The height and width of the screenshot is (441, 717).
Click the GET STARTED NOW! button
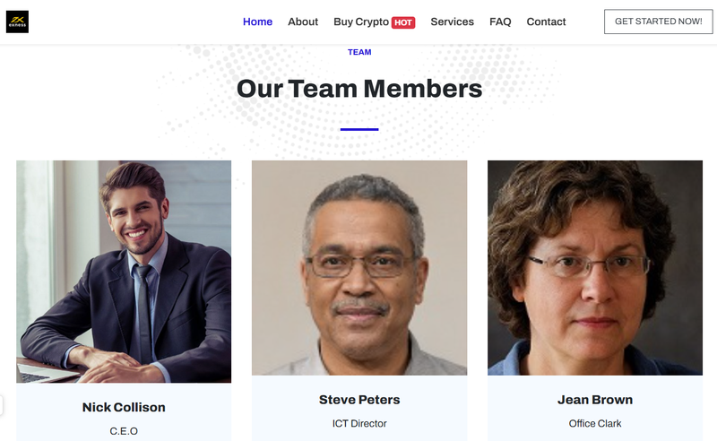pos(658,22)
